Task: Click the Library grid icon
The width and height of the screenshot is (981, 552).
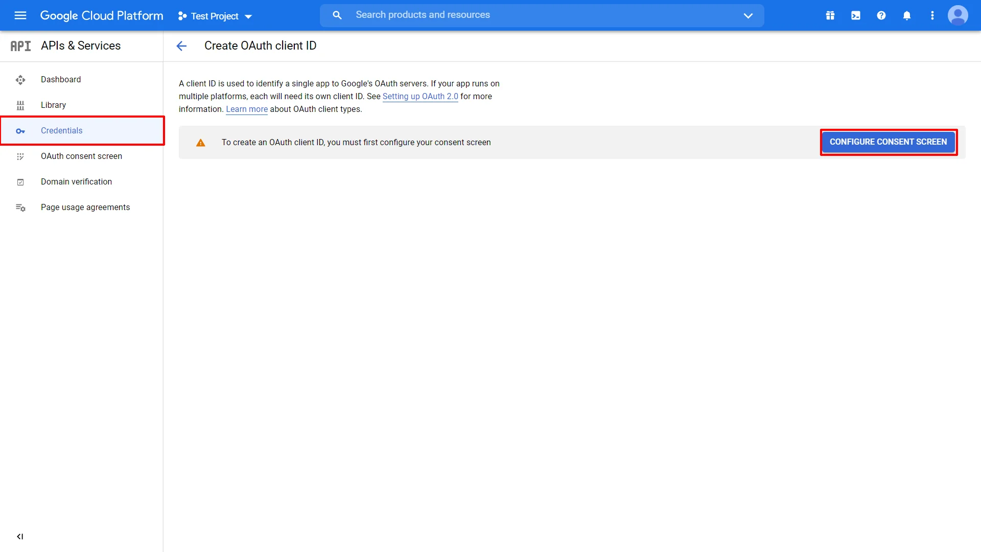Action: (20, 104)
